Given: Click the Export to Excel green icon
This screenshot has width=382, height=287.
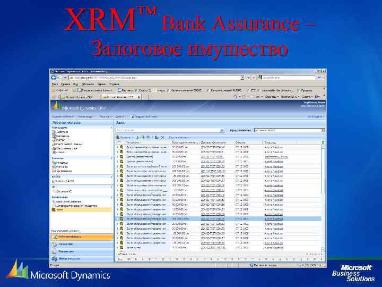Looking at the screenshot, I should click(x=143, y=138).
